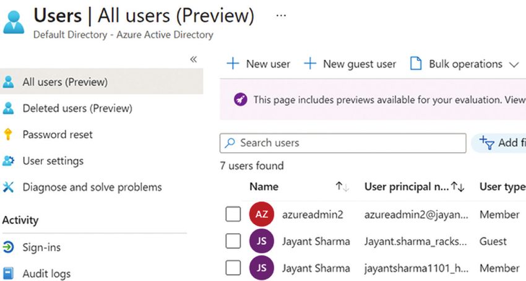The width and height of the screenshot is (526, 281).
Task: Click User principal name column header
Action: [x=407, y=187]
